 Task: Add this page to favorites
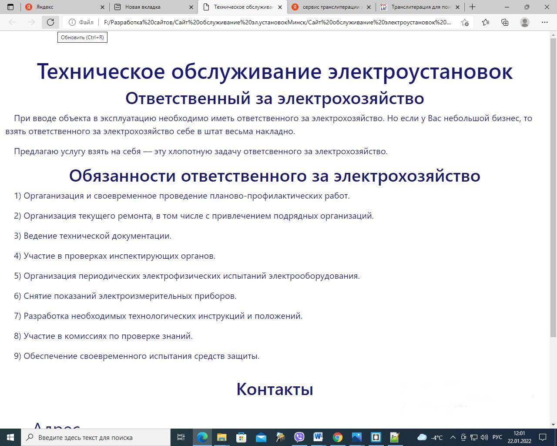[465, 22]
